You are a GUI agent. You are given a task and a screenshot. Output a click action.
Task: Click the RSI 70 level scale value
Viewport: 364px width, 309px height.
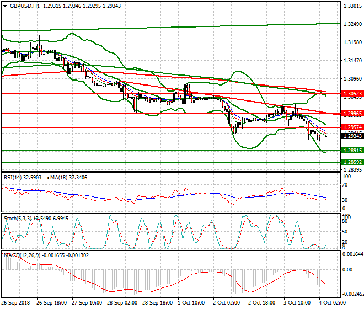[345, 185]
